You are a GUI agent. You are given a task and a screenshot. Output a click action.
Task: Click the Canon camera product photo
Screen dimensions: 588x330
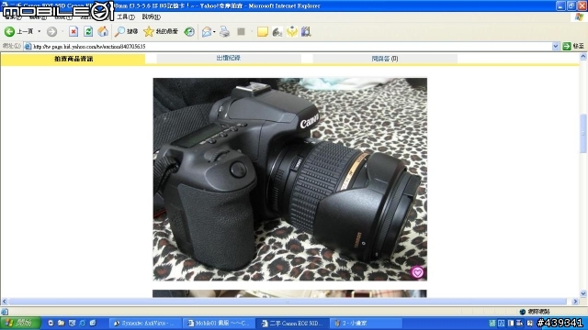pyautogui.click(x=290, y=180)
